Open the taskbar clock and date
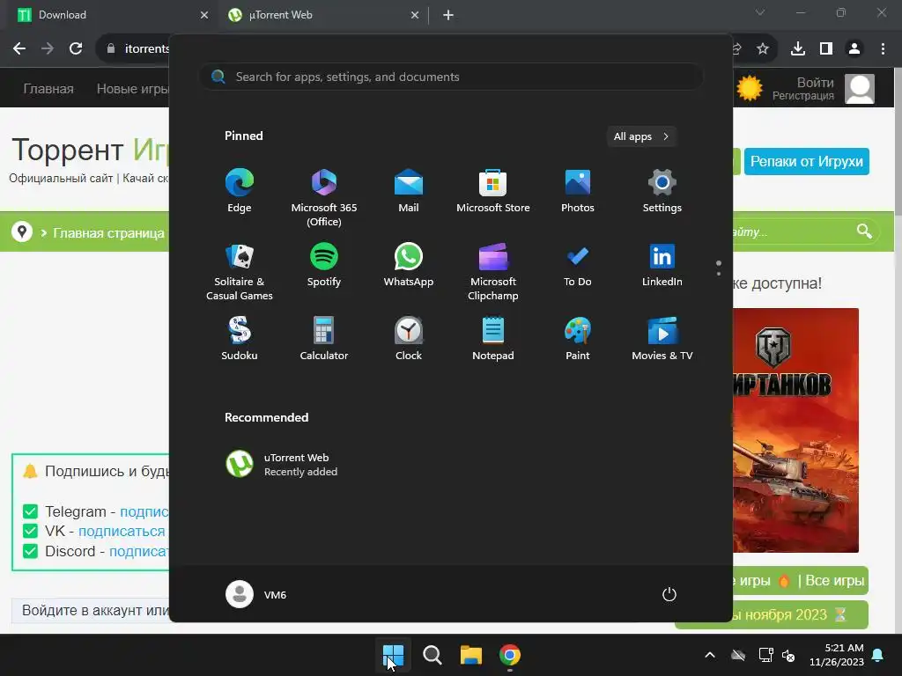The width and height of the screenshot is (902, 676). coord(837,655)
